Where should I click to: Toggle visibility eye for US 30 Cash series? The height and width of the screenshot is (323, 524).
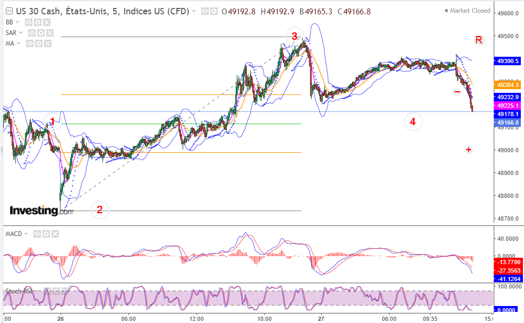204,12
